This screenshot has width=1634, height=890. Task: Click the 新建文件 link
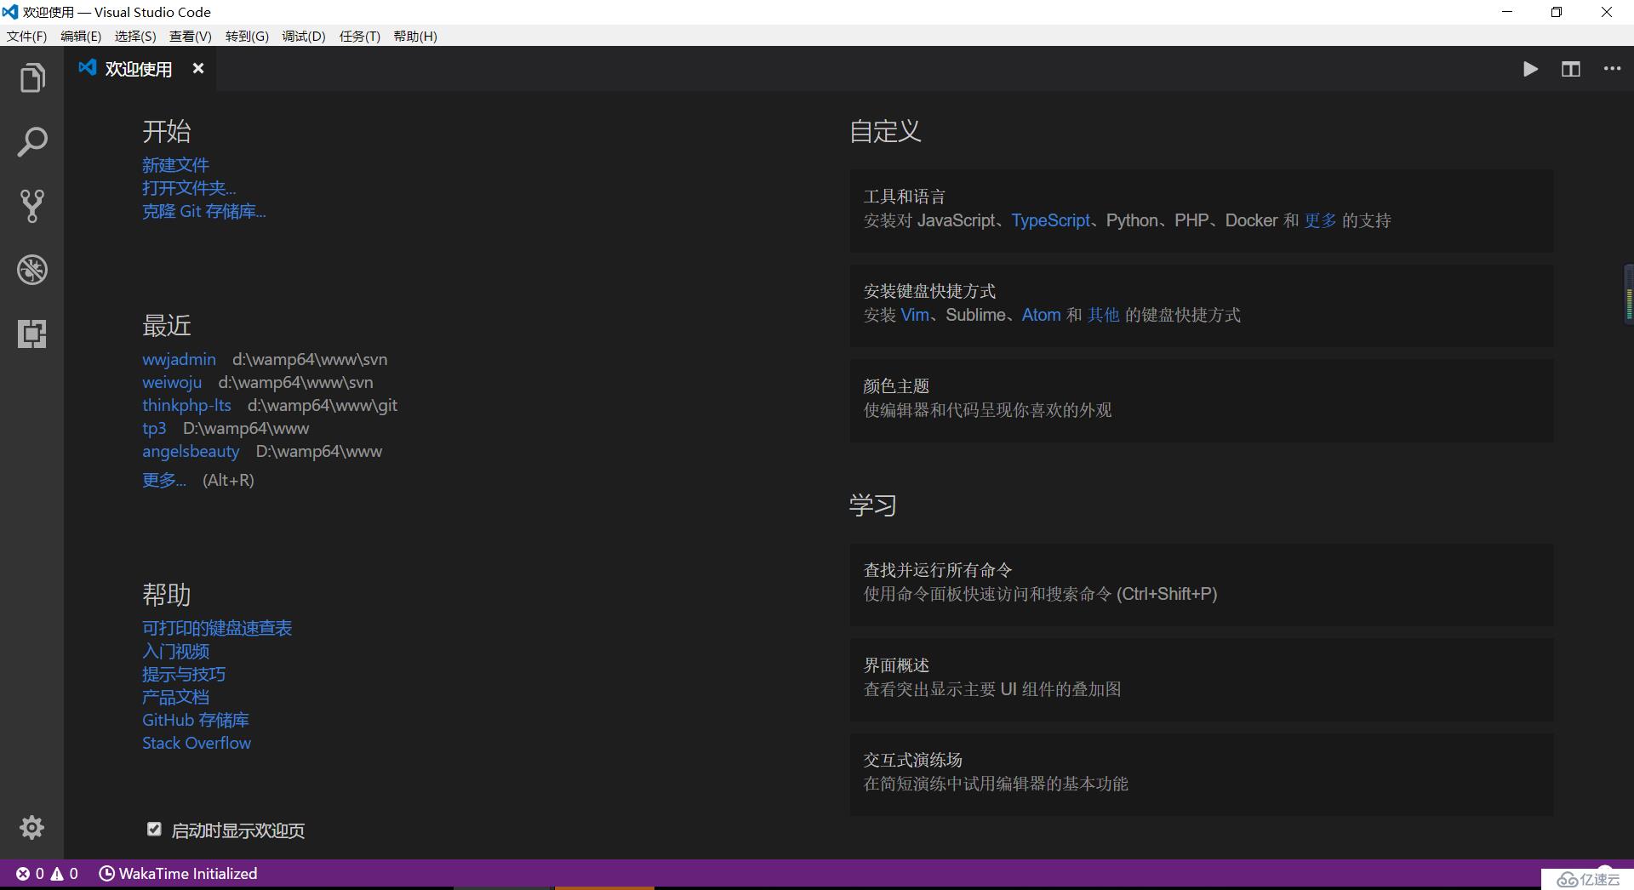point(175,165)
